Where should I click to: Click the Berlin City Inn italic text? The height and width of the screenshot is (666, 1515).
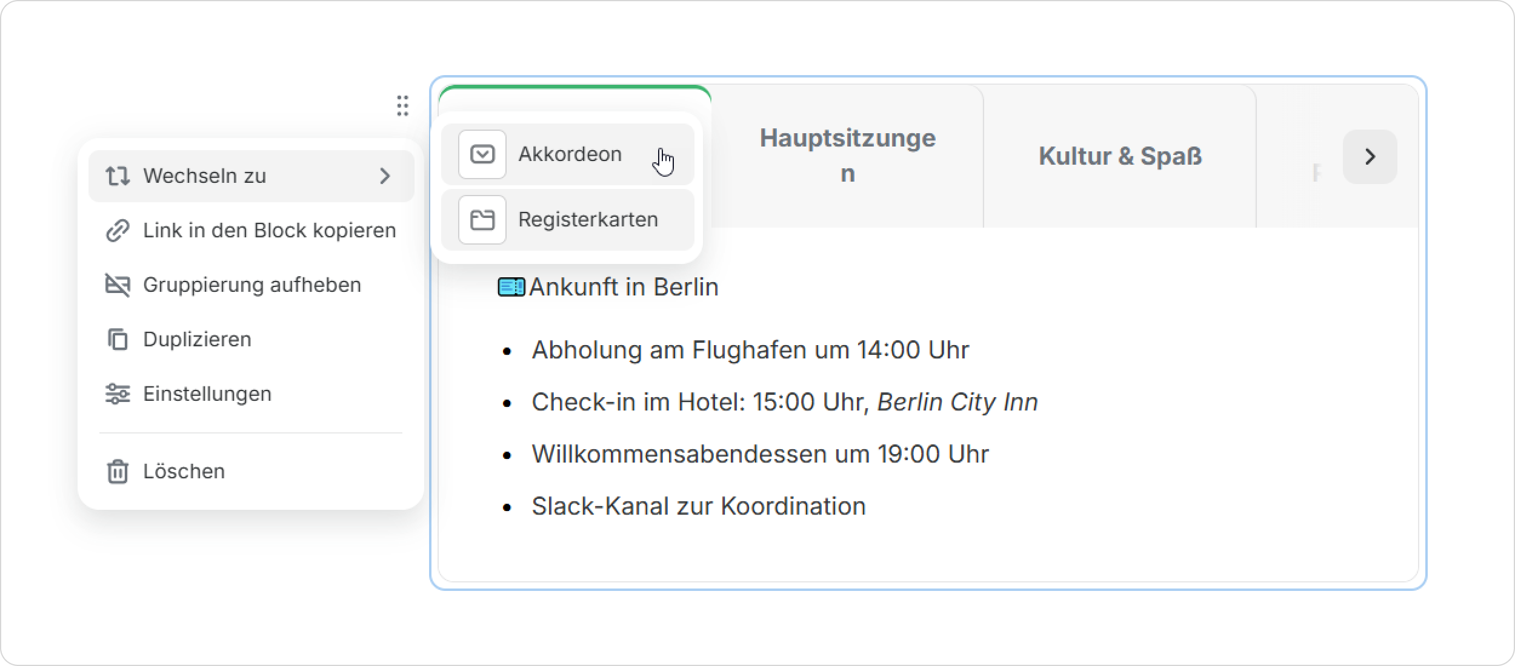(x=957, y=402)
